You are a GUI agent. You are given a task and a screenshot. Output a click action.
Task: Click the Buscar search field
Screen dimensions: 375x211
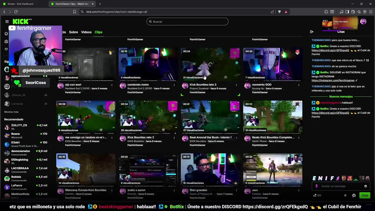[x=187, y=21]
